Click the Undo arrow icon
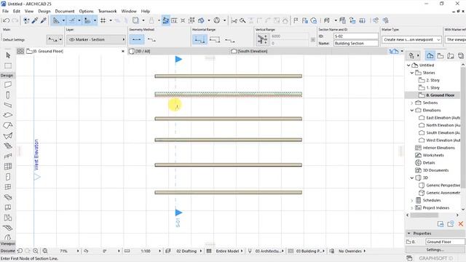 point(7,20)
